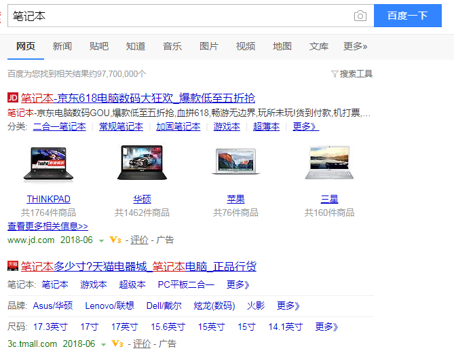The height and width of the screenshot is (351, 454).
Task: Select the 17英寸 size link
Action: pyautogui.click(x=124, y=327)
